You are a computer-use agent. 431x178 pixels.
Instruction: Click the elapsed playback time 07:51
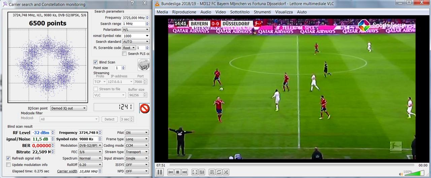pos(161,165)
